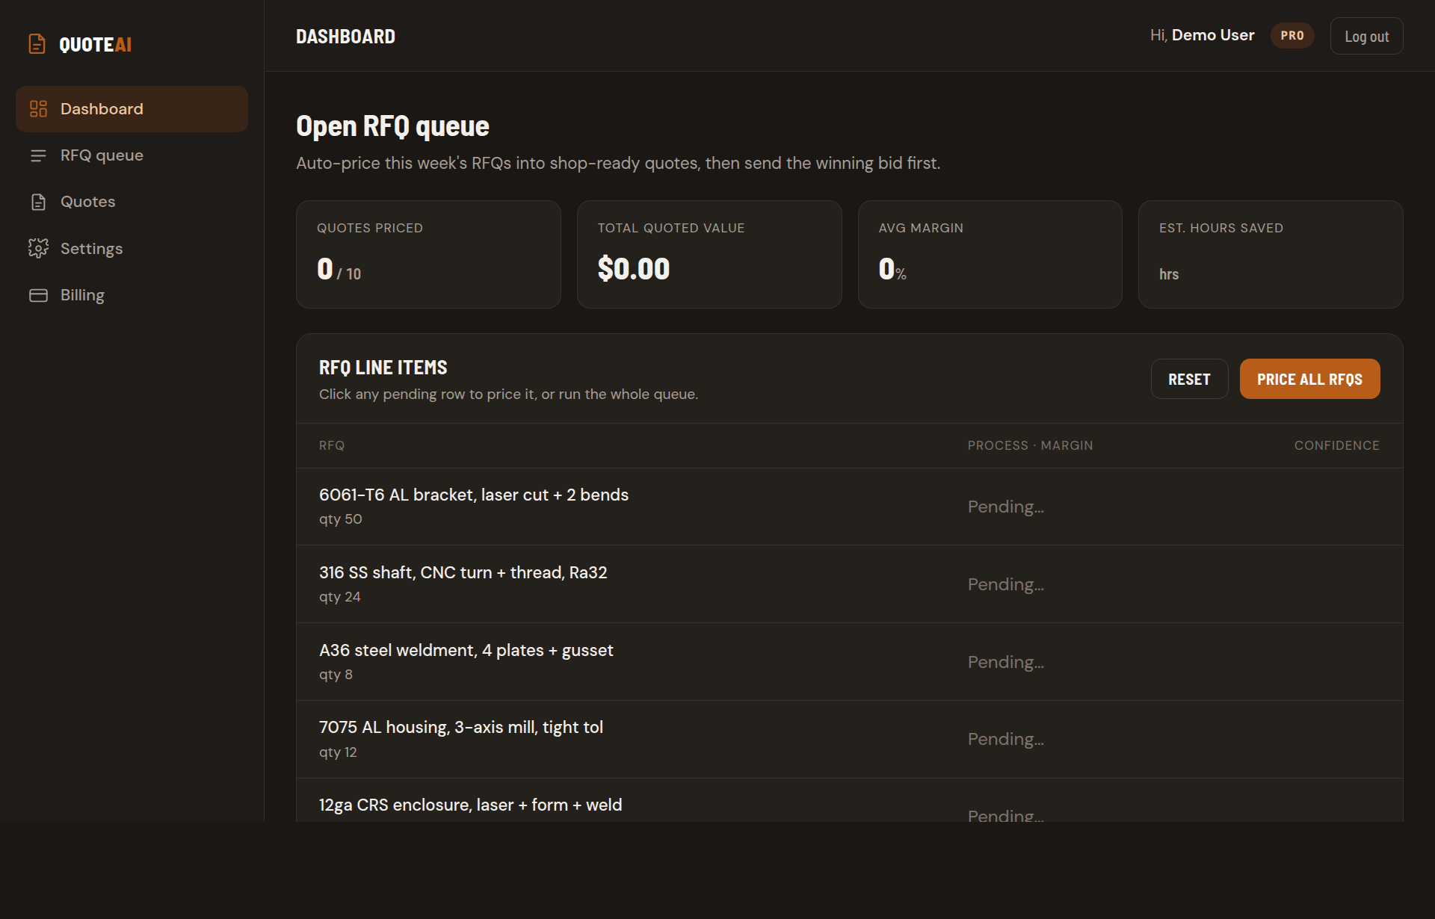The width and height of the screenshot is (1435, 919).
Task: Select the 6061-T6 AL bracket RFQ row
Action: coord(849,507)
